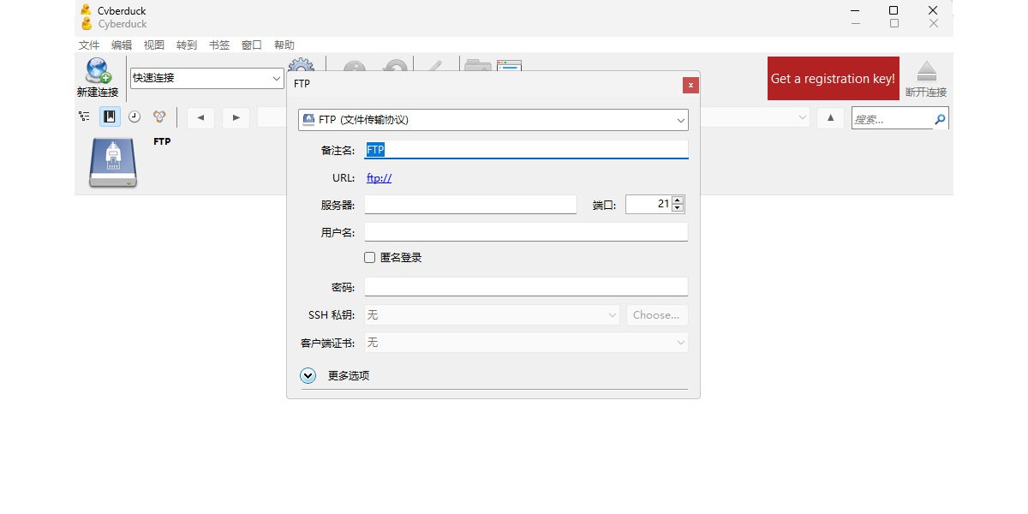
Task: Click the search magnifier icon
Action: [x=940, y=119]
